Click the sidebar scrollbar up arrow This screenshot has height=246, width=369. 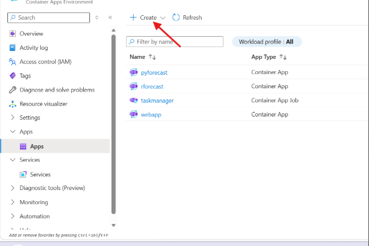[x=113, y=31]
